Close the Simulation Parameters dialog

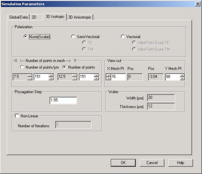[x=198, y=4]
